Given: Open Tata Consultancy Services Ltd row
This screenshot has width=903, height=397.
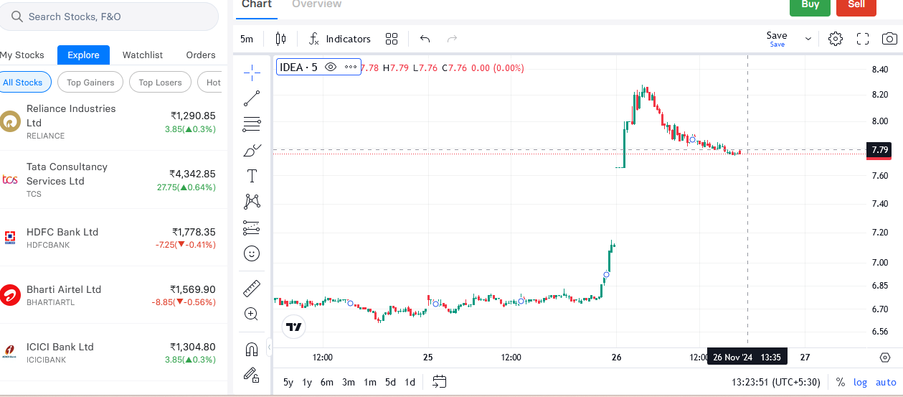Looking at the screenshot, I should click(113, 179).
